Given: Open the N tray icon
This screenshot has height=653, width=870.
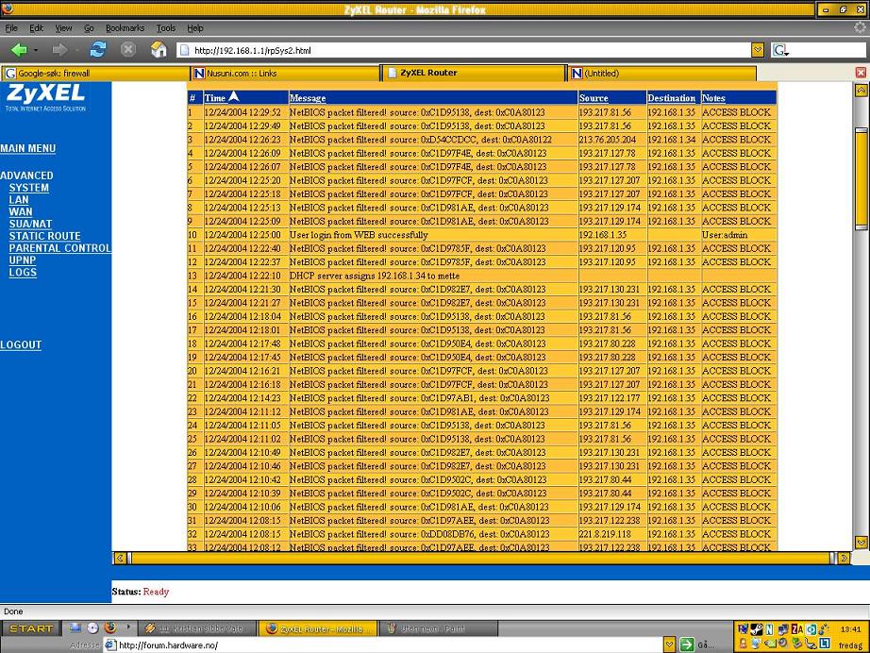Looking at the screenshot, I should 769,629.
